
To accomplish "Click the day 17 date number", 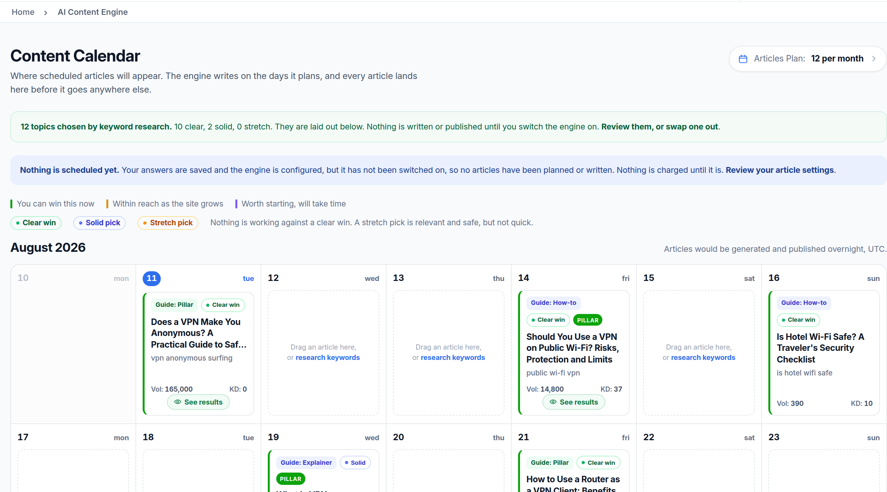I will pyautogui.click(x=23, y=437).
